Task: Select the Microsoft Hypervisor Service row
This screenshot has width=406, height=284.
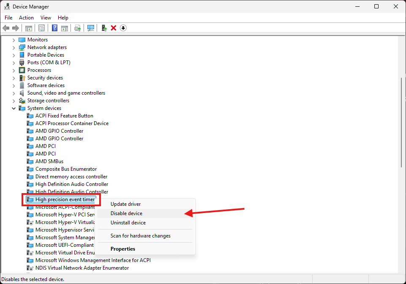Action: 65,230
